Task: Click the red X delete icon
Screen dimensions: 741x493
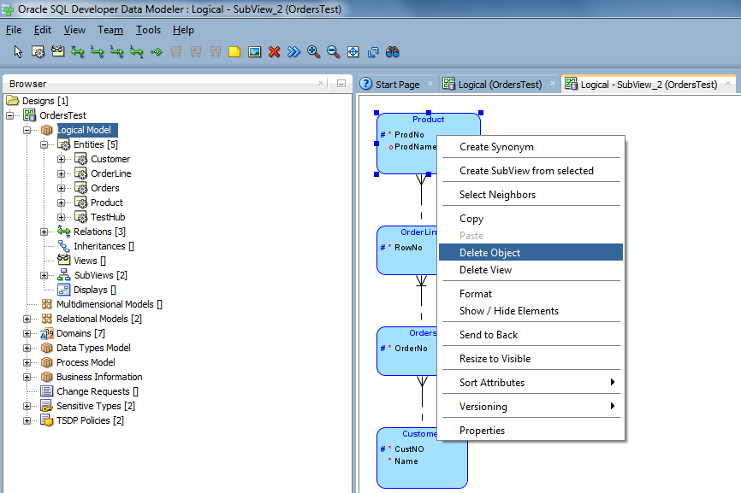Action: [x=274, y=52]
